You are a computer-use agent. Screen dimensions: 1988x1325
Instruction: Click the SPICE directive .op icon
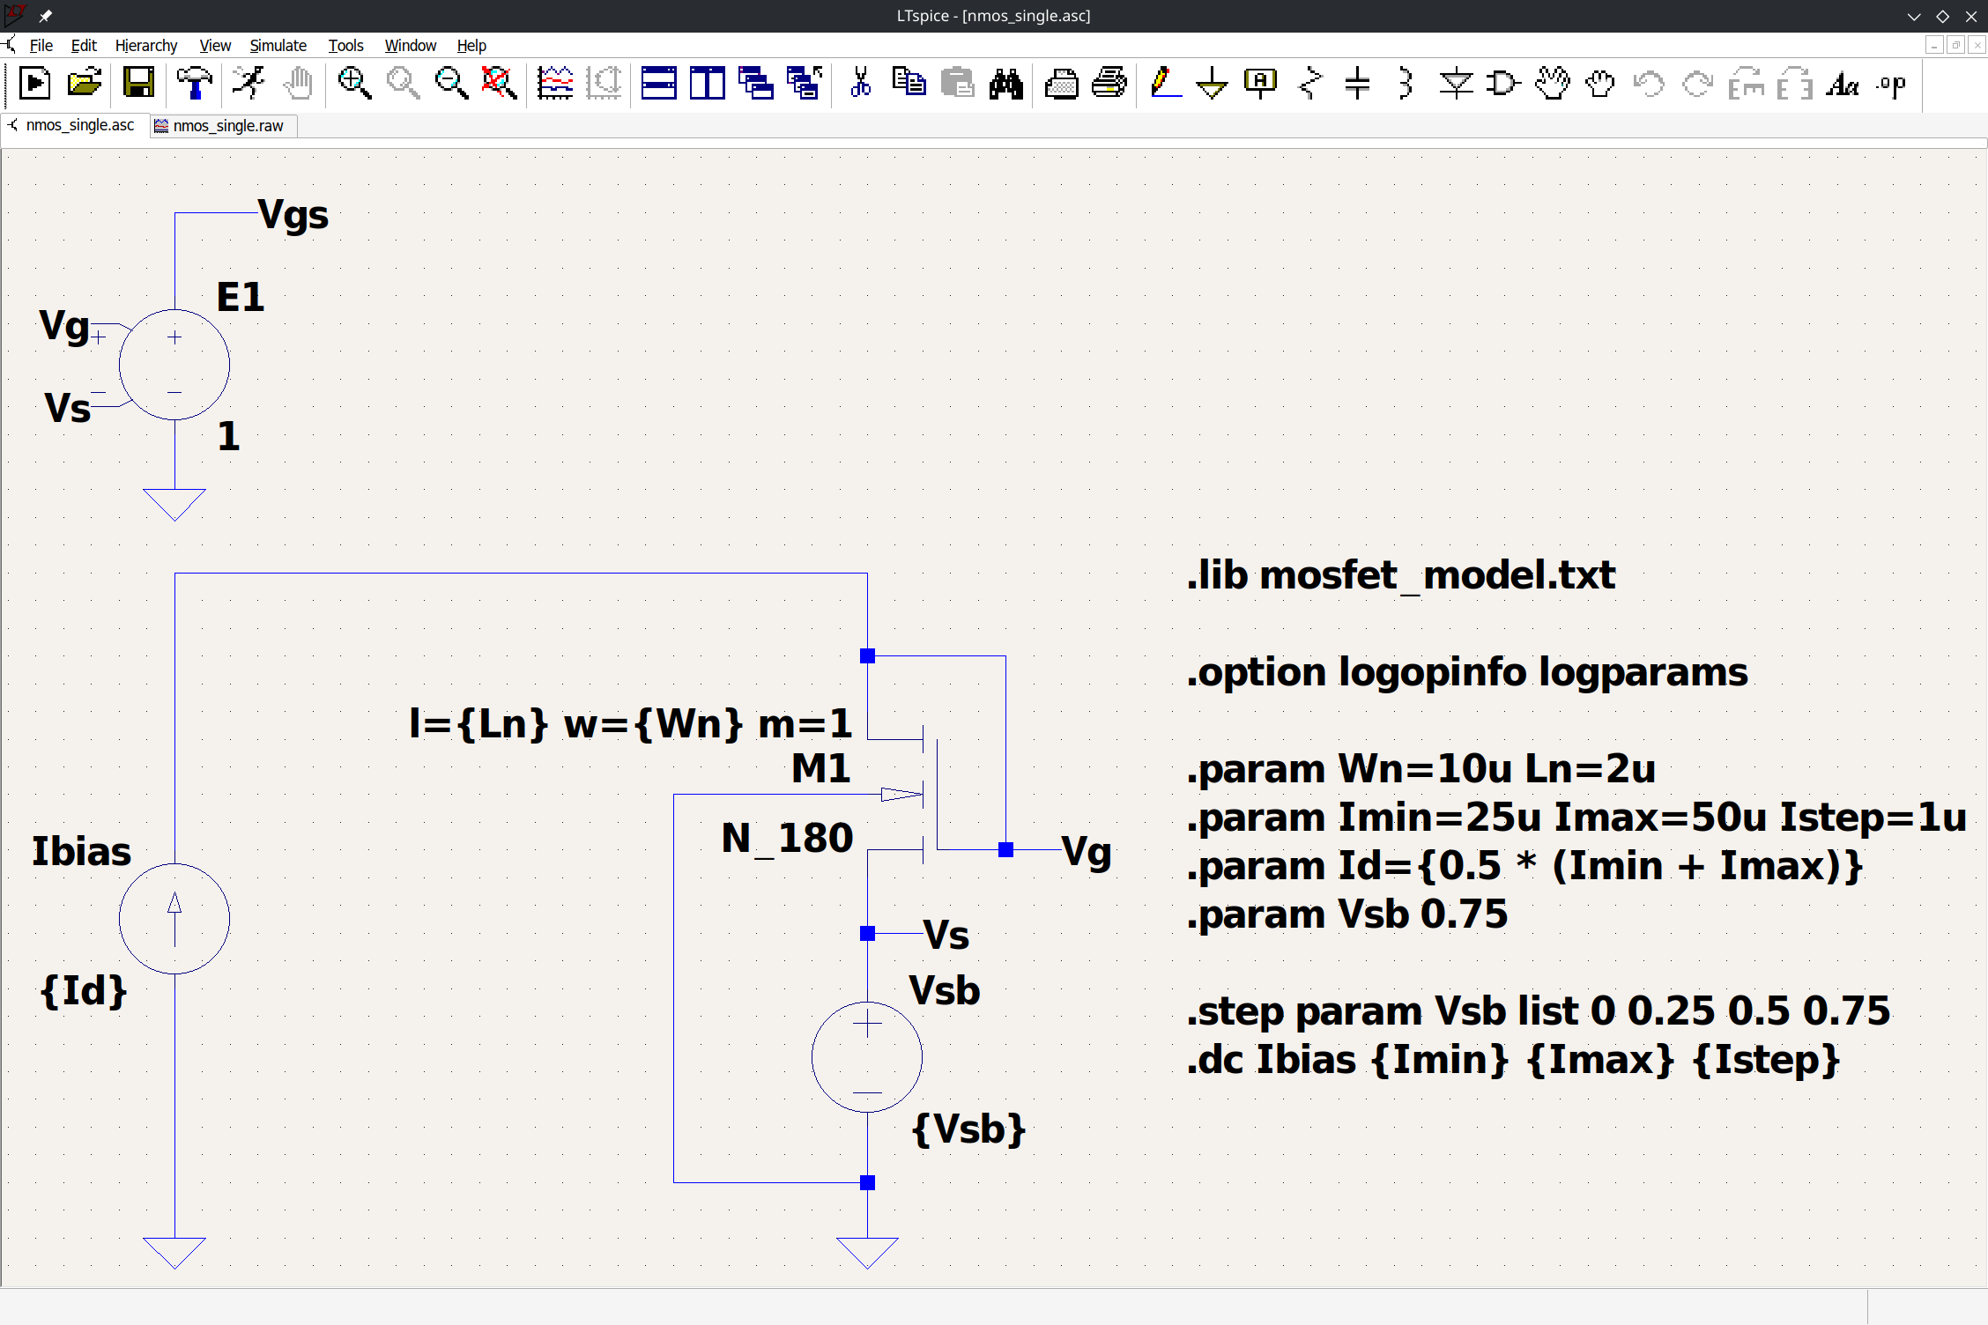(1891, 84)
